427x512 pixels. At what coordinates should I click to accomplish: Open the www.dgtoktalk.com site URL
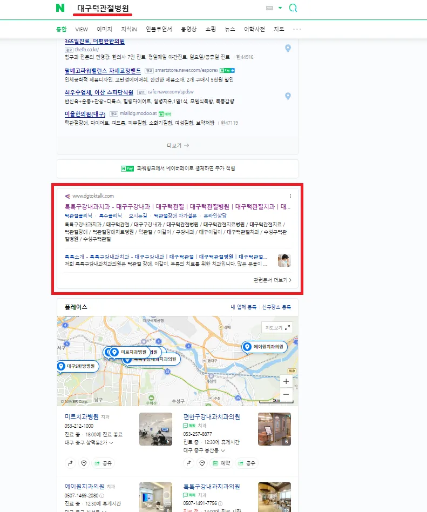93,196
